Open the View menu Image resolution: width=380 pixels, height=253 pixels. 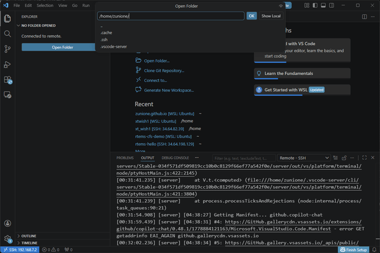click(x=63, y=6)
